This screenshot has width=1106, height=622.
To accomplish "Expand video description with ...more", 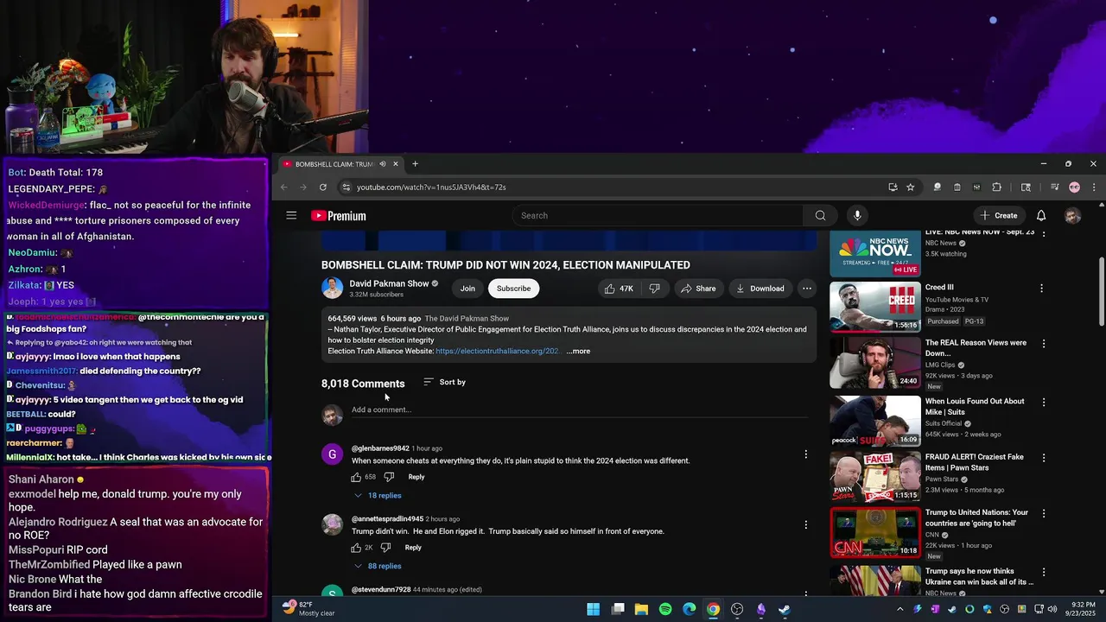I will 578,352.
